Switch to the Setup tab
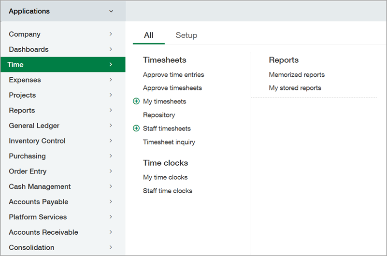Image resolution: width=387 pixels, height=256 pixels. (x=186, y=35)
